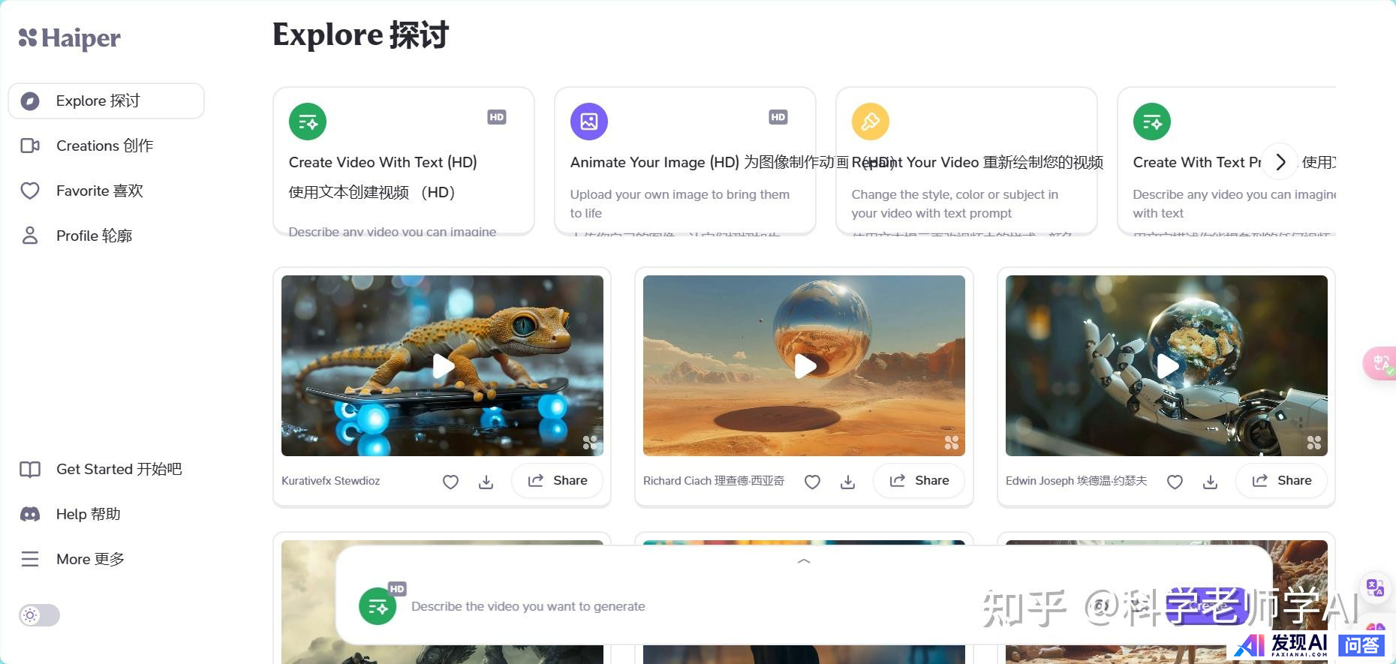1396x664 pixels.
Task: Click the Explore page heading
Action: (x=361, y=35)
